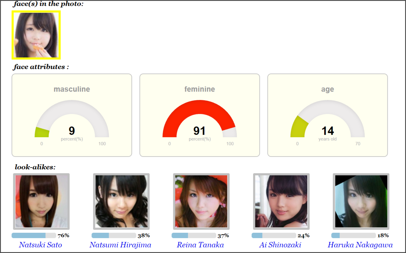The image size is (406, 253).
Task: Open Haruka Nakagawa look-alike photo
Action: pyautogui.click(x=361, y=202)
